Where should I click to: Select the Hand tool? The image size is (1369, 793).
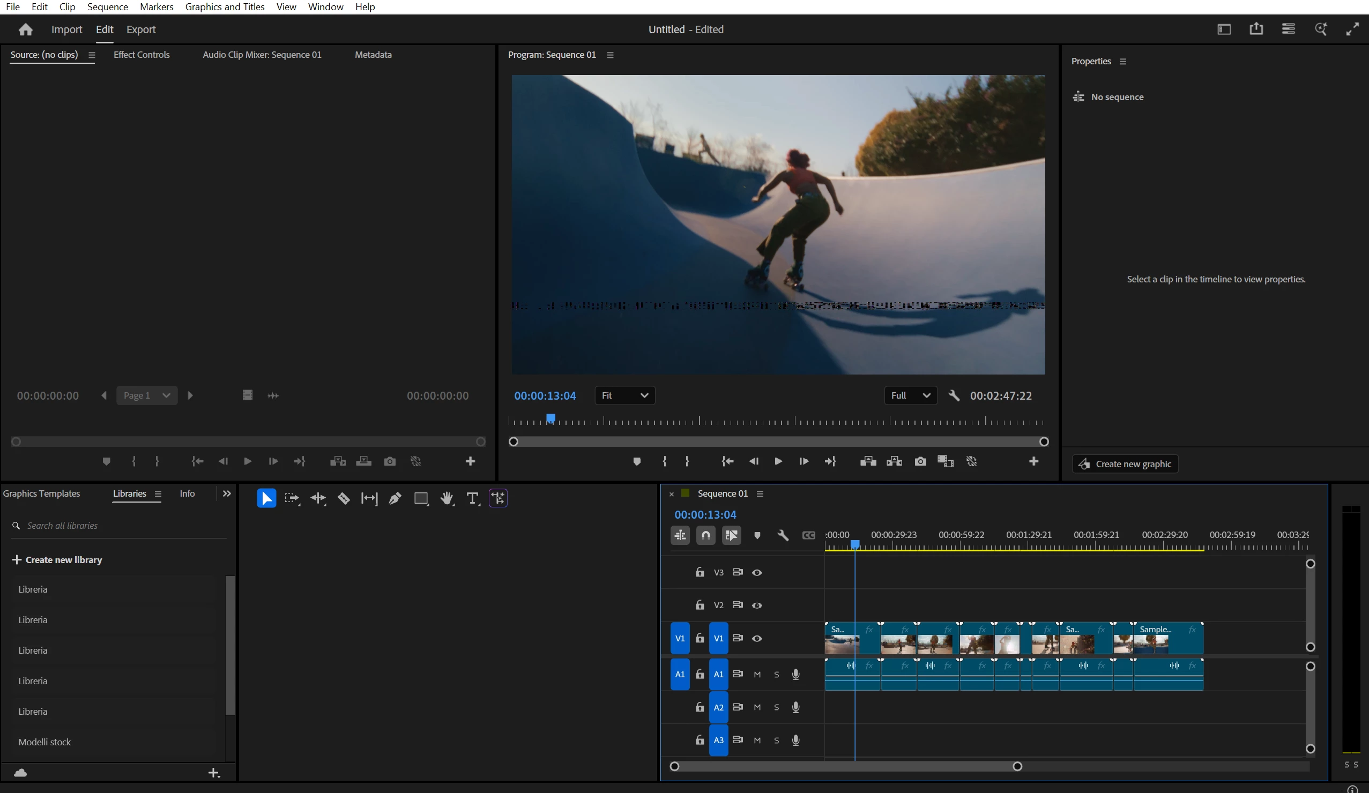[447, 498]
